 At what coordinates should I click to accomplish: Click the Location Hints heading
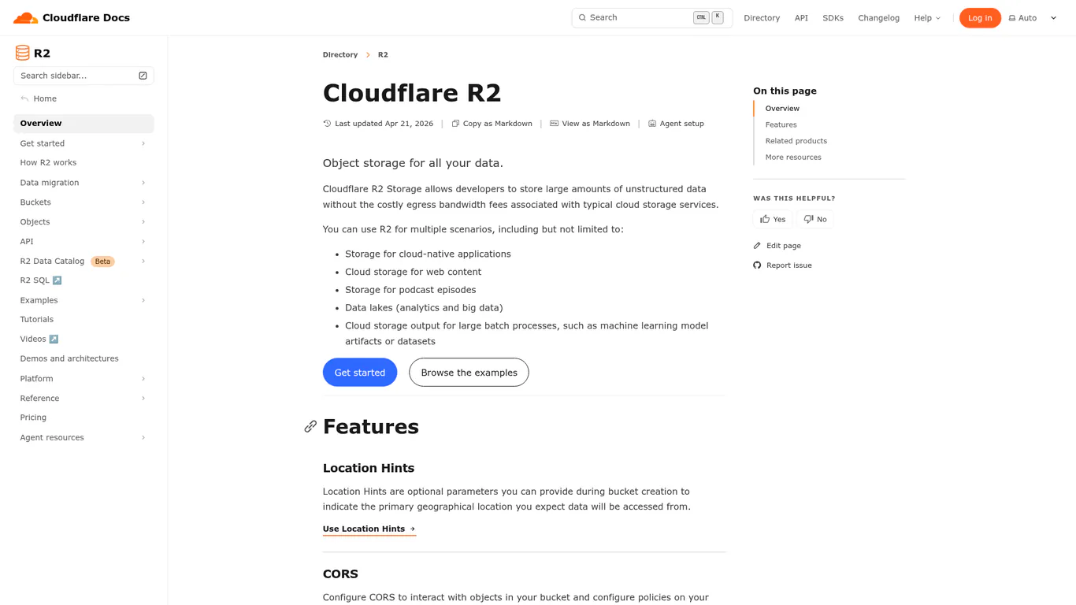[369, 468]
